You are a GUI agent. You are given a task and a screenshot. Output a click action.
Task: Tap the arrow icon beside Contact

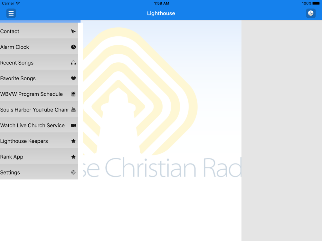pyautogui.click(x=73, y=31)
